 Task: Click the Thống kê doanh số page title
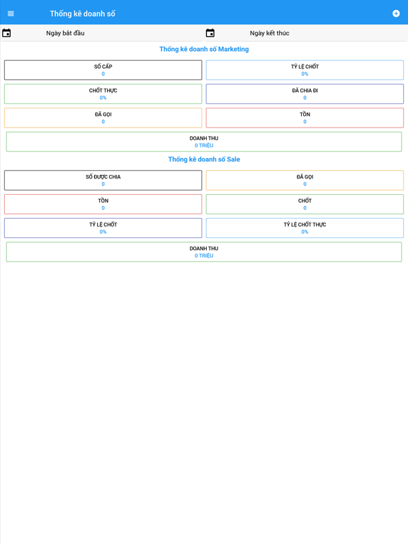point(83,13)
